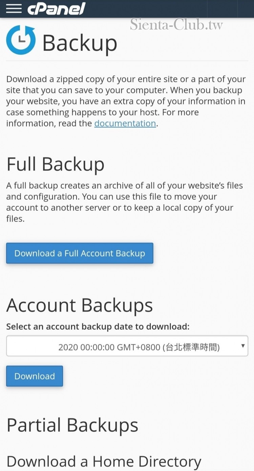This screenshot has height=471, width=254.
Task: Open the account backup date dropdown
Action: click(127, 347)
